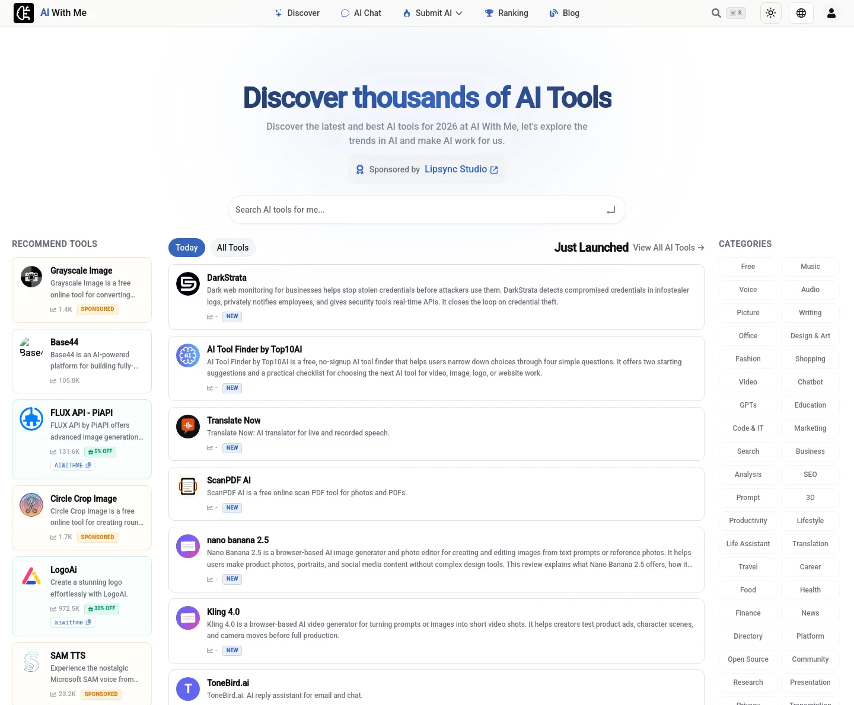Open the DarkStrata title link
The width and height of the screenshot is (854, 705).
pos(227,278)
